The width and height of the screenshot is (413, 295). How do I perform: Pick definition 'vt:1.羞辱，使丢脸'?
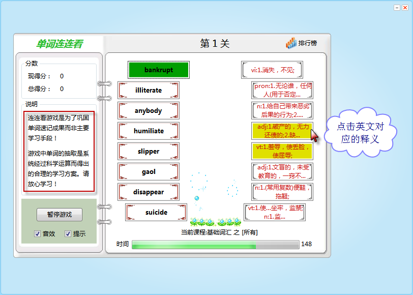(282, 151)
